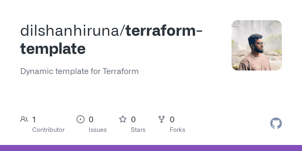The height and width of the screenshot is (151, 302).
Task: Click the Contributor label
Action: pos(48,130)
